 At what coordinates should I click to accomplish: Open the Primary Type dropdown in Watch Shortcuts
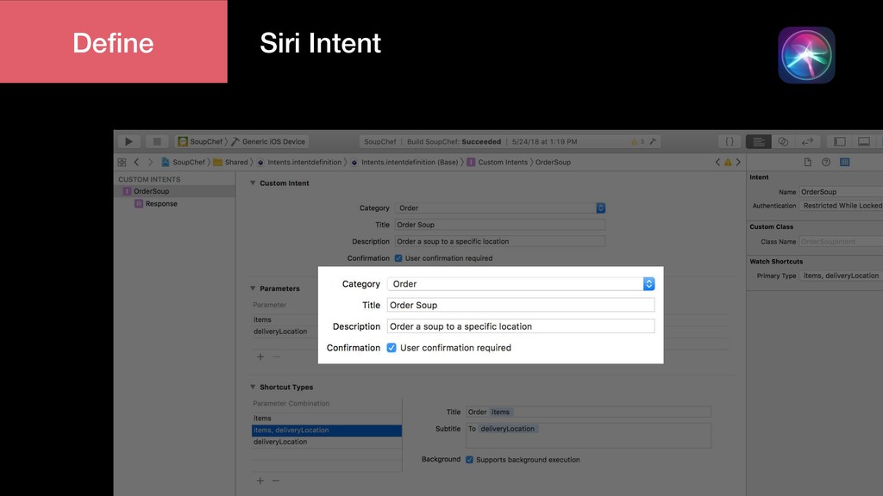click(841, 276)
